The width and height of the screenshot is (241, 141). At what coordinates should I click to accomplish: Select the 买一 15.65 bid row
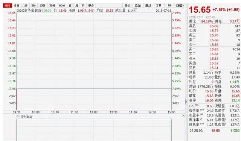click(x=214, y=49)
